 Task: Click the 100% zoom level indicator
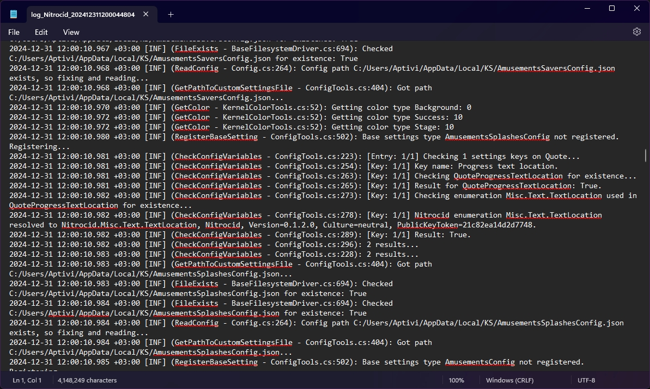[x=457, y=380]
